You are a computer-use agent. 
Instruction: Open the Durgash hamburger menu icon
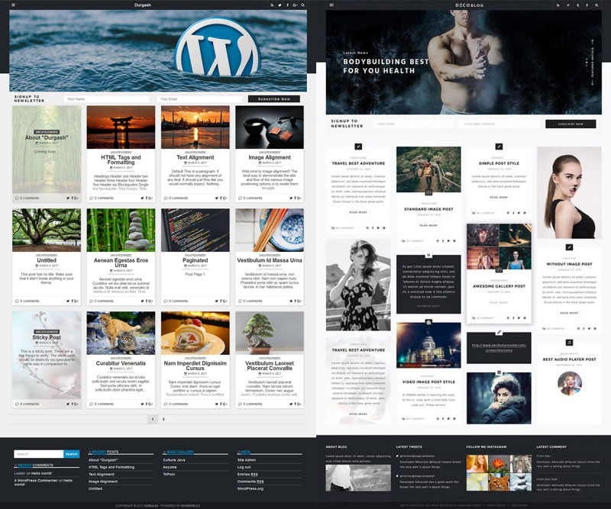pyautogui.click(x=13, y=5)
